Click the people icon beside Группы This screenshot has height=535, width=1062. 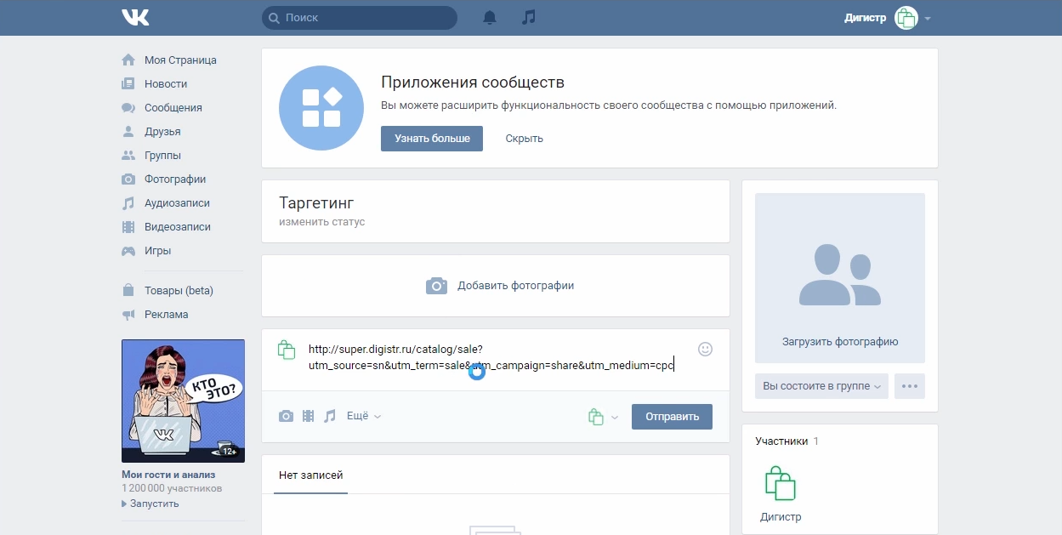[x=128, y=156]
